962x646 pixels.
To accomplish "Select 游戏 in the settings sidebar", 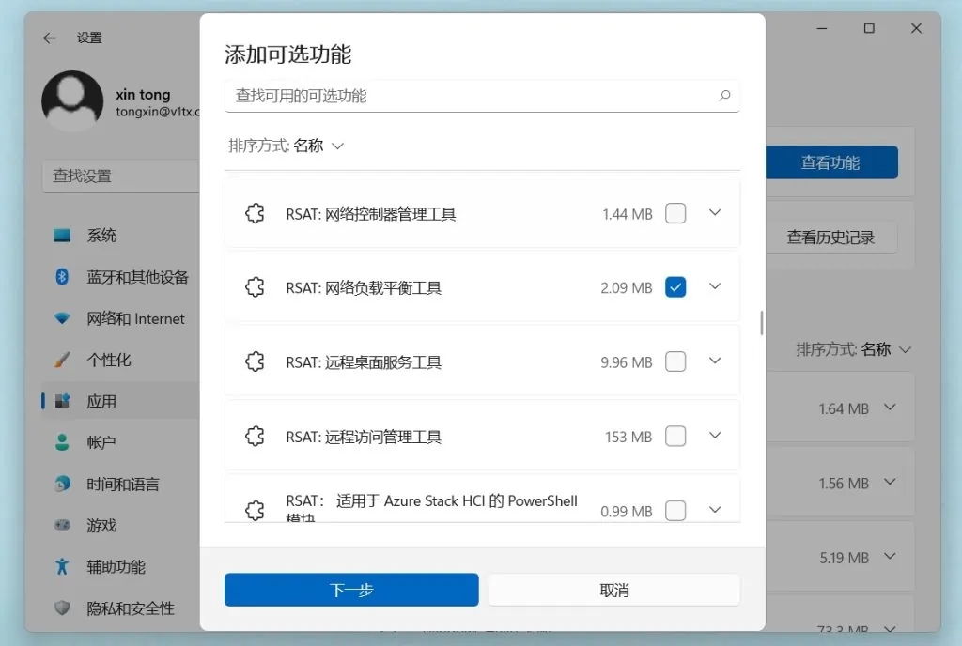I will pos(101,526).
